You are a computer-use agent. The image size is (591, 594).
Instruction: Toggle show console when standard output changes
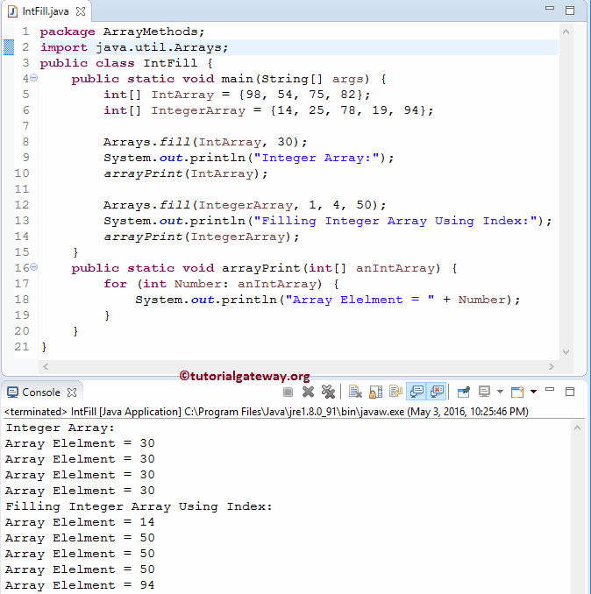416,392
